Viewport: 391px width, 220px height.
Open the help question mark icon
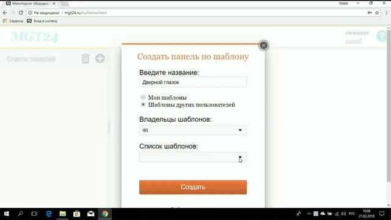pyautogui.click(x=381, y=37)
